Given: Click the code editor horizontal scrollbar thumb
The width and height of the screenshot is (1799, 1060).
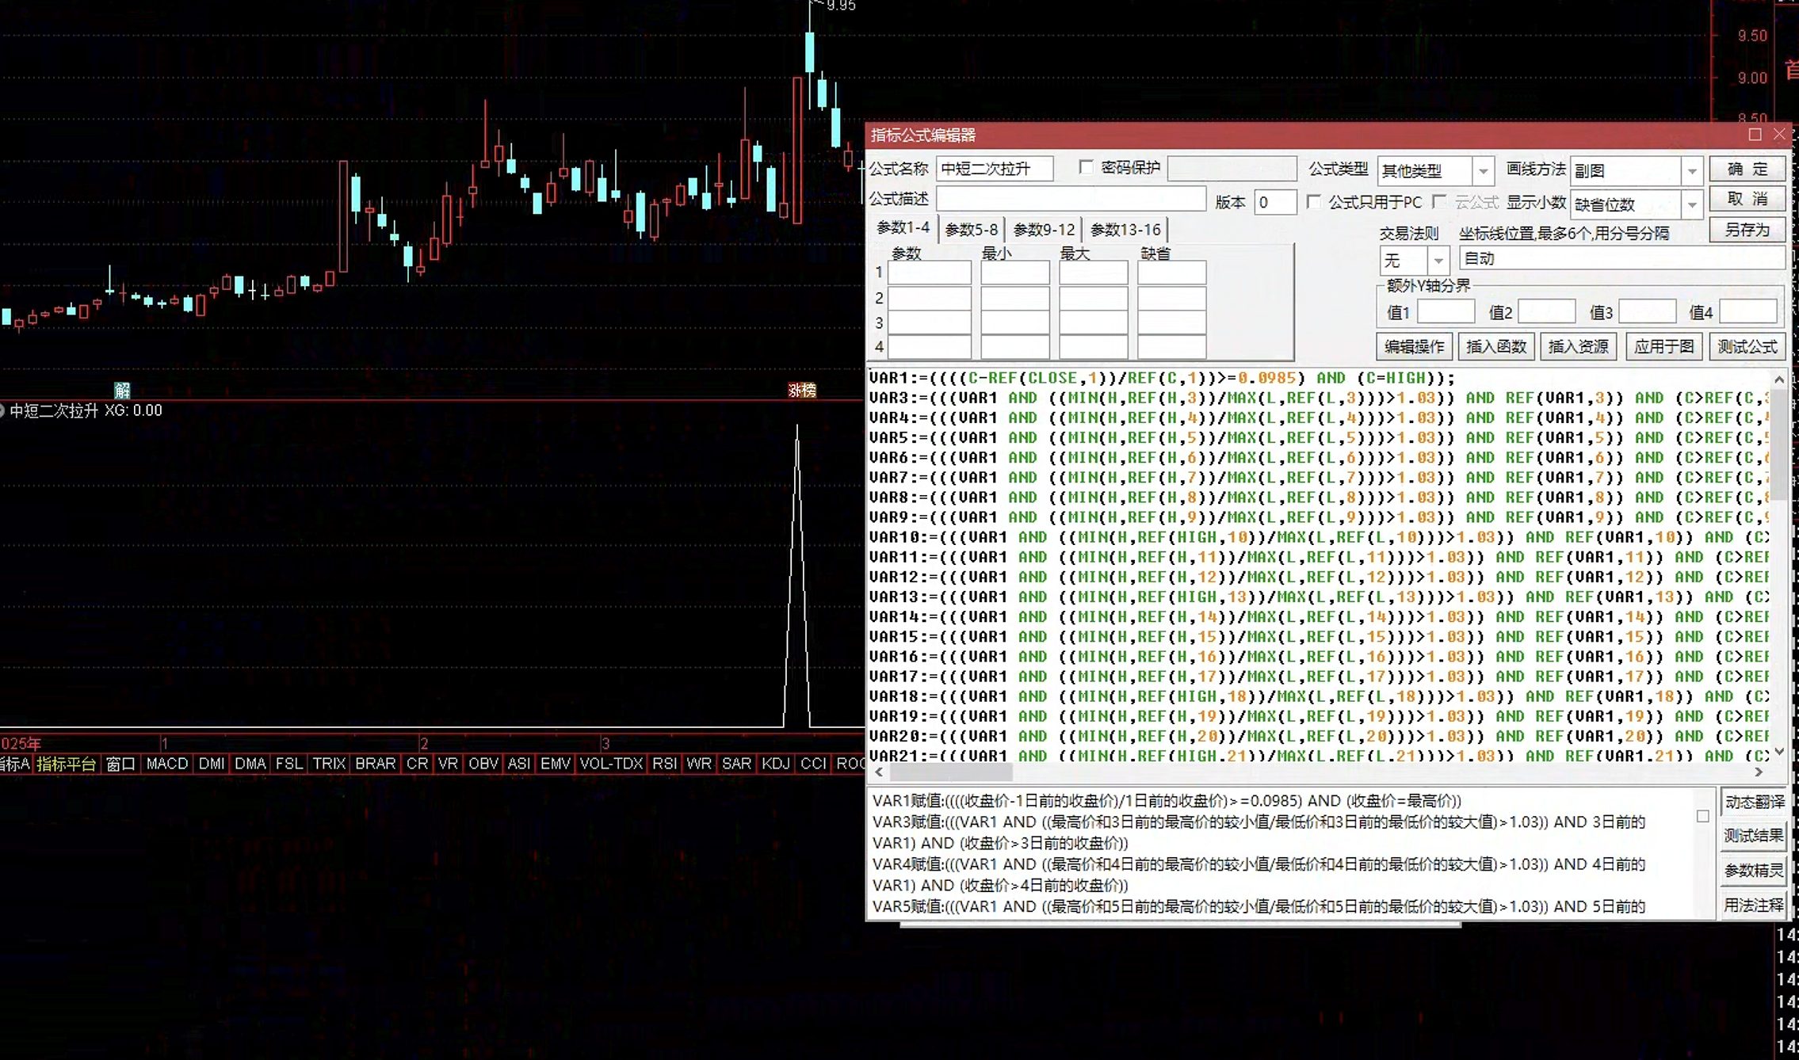Looking at the screenshot, I should [x=951, y=772].
